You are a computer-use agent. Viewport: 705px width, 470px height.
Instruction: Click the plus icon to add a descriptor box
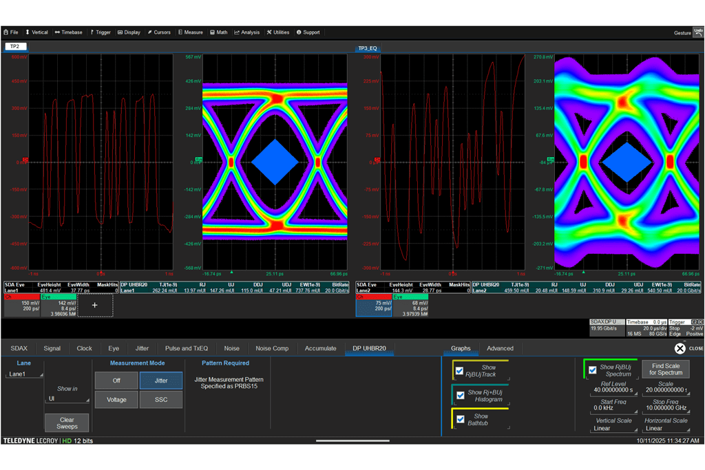point(94,304)
